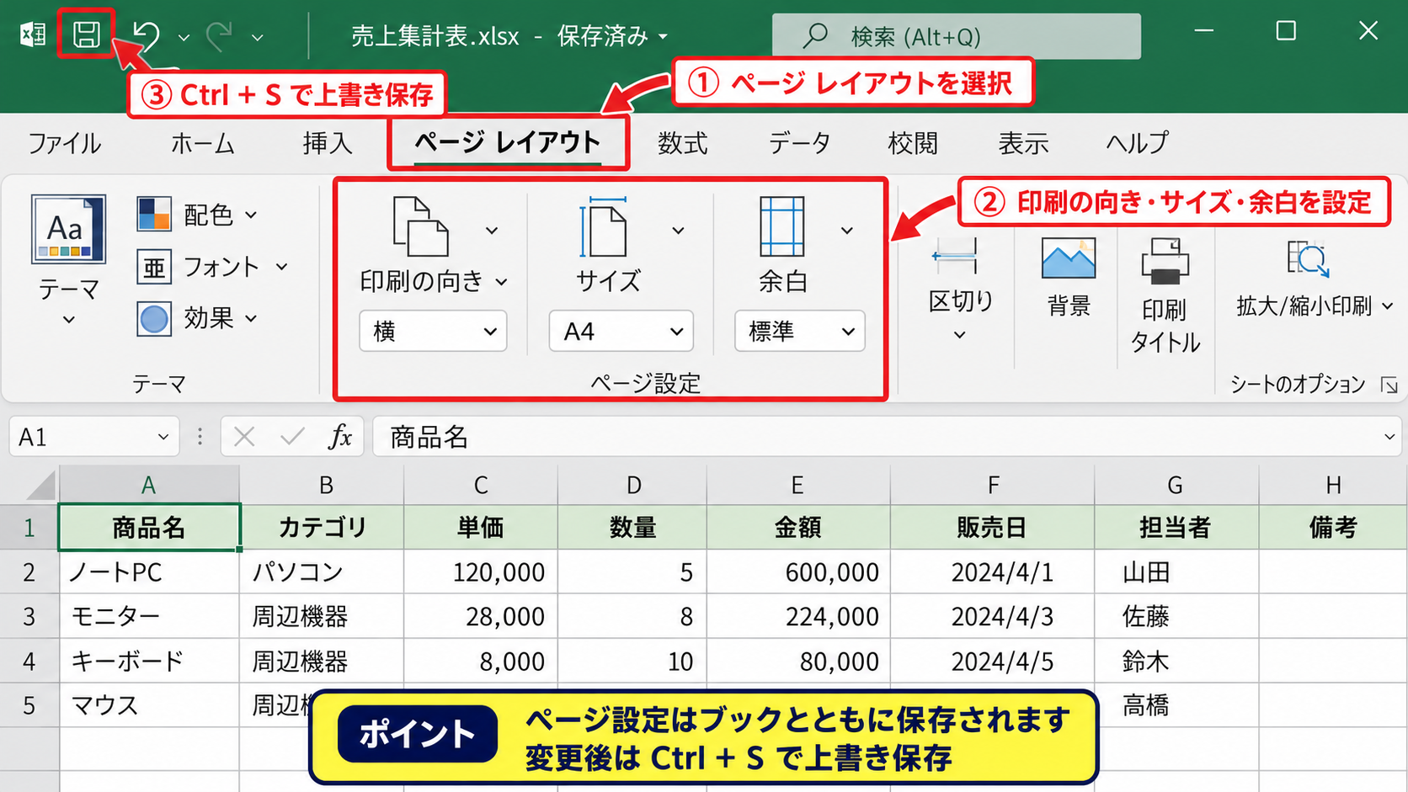Select cell containing ノートPC

click(x=149, y=572)
